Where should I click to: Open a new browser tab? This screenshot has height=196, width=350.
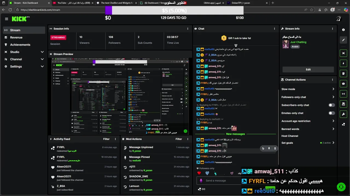click(x=273, y=3)
